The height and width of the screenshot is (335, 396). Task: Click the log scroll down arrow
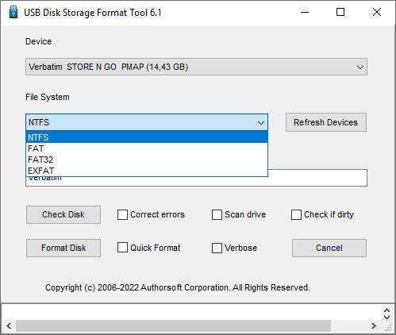tap(386, 317)
